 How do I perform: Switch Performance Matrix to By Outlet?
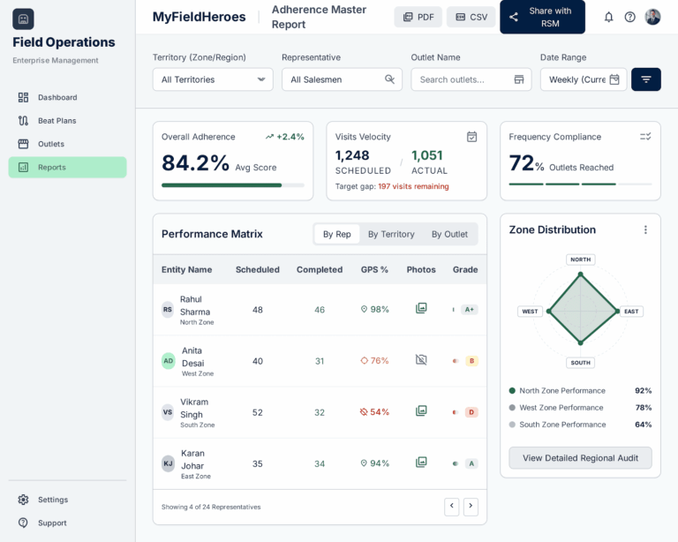point(449,234)
